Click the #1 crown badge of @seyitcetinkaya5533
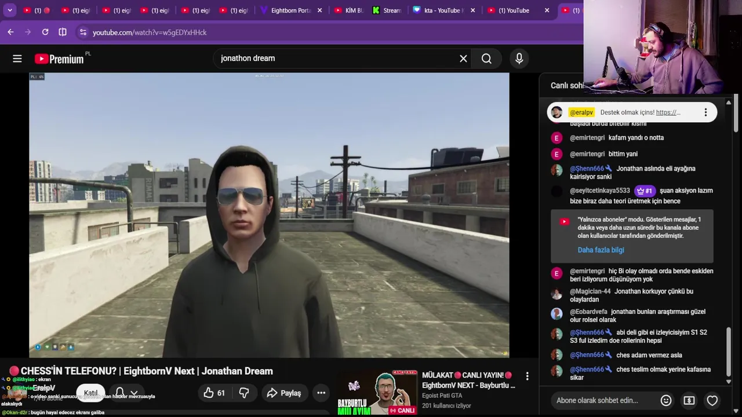 (x=644, y=191)
